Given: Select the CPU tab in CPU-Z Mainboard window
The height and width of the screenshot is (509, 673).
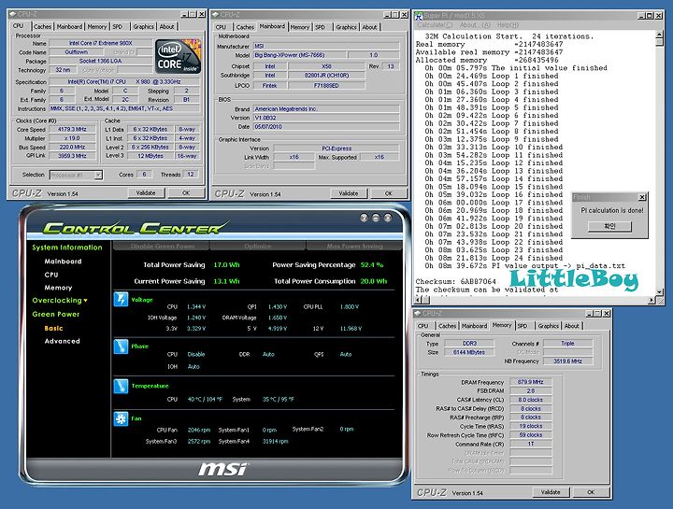Looking at the screenshot, I should tap(221, 27).
